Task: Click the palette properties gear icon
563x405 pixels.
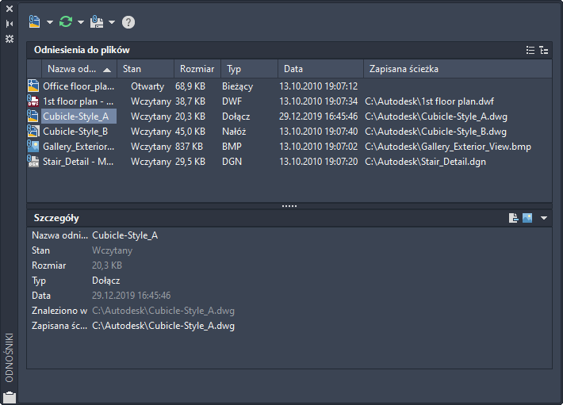Action: (10, 38)
